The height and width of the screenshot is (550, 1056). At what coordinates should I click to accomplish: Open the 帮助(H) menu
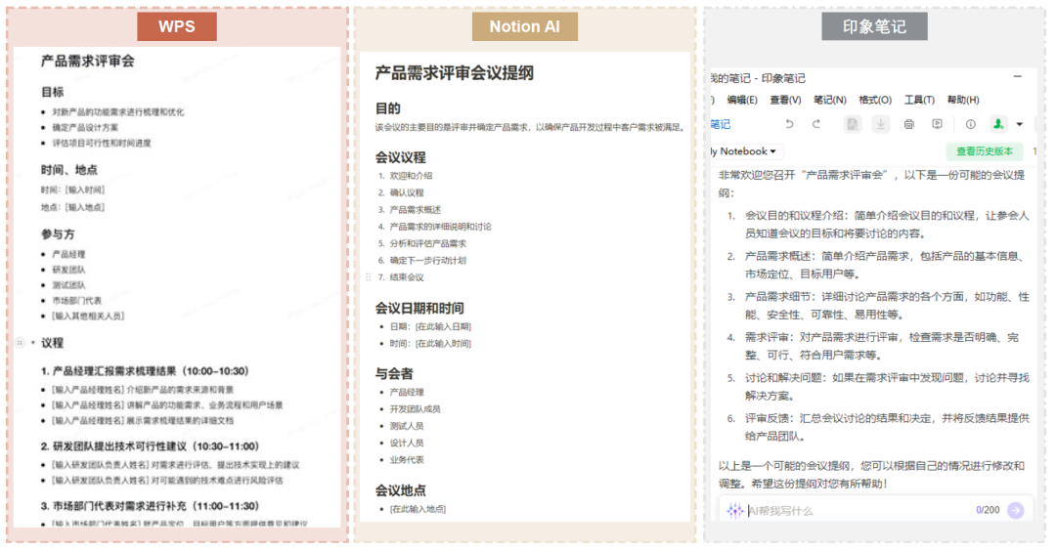coord(963,100)
